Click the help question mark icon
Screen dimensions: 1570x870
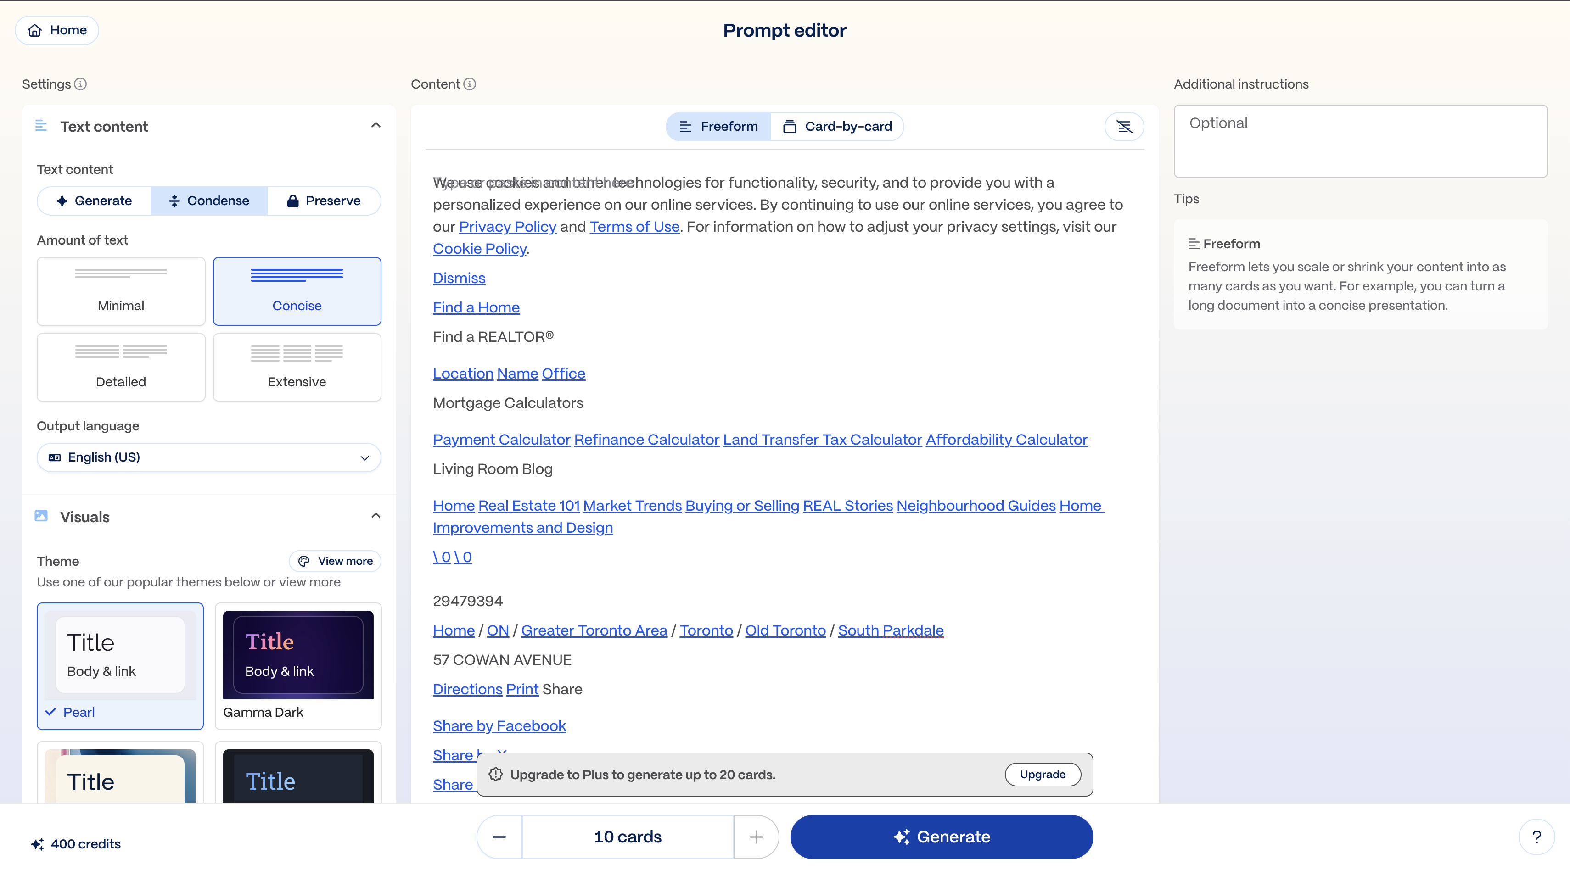coord(1536,837)
